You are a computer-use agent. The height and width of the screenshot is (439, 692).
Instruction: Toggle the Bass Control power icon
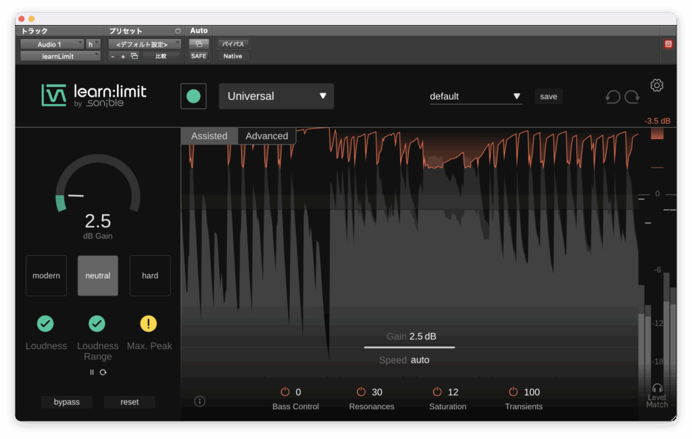[285, 391]
